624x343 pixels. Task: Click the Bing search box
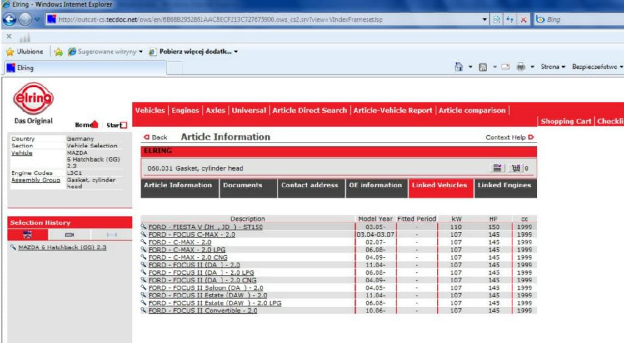[579, 19]
